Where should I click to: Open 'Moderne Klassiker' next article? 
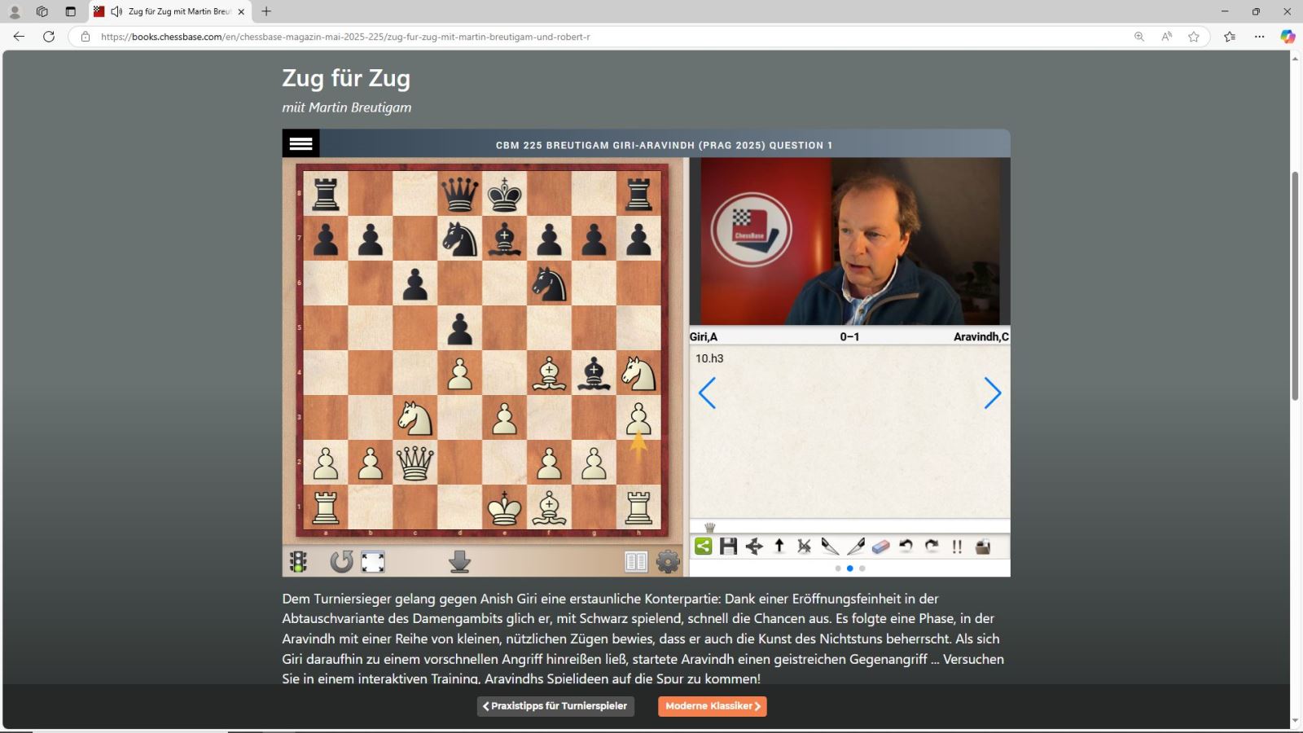point(712,706)
